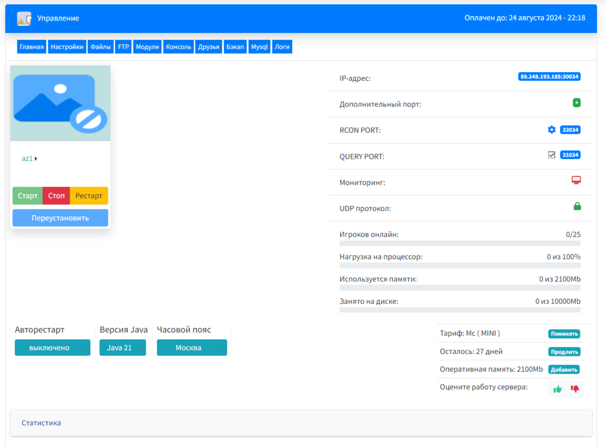Click the Осталось: 27 дней text

point(471,351)
